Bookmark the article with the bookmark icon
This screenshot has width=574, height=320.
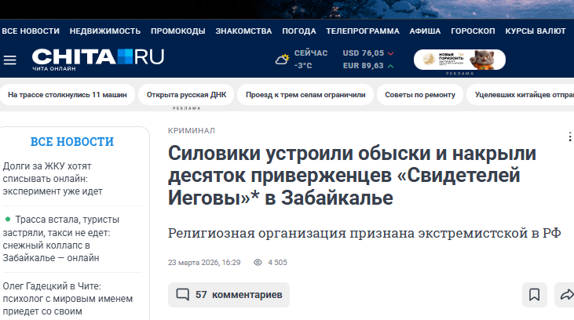click(534, 295)
